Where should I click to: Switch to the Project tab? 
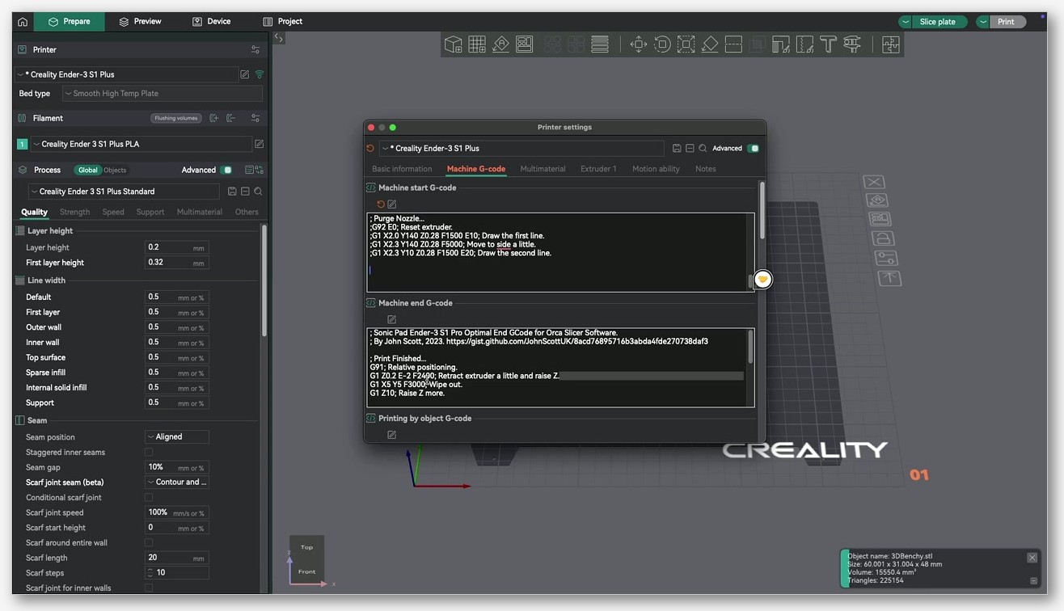282,22
